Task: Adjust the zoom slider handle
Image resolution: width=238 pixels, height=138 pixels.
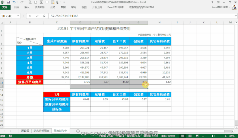Action: pyautogui.click(x=213, y=136)
